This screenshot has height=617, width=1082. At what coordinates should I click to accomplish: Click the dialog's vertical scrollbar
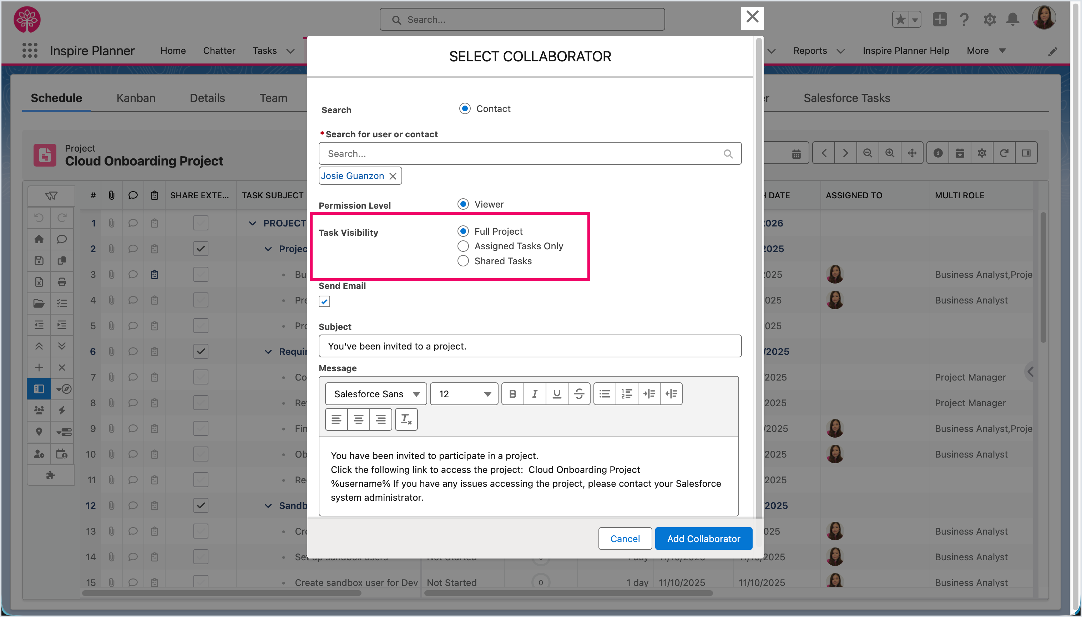point(758,275)
